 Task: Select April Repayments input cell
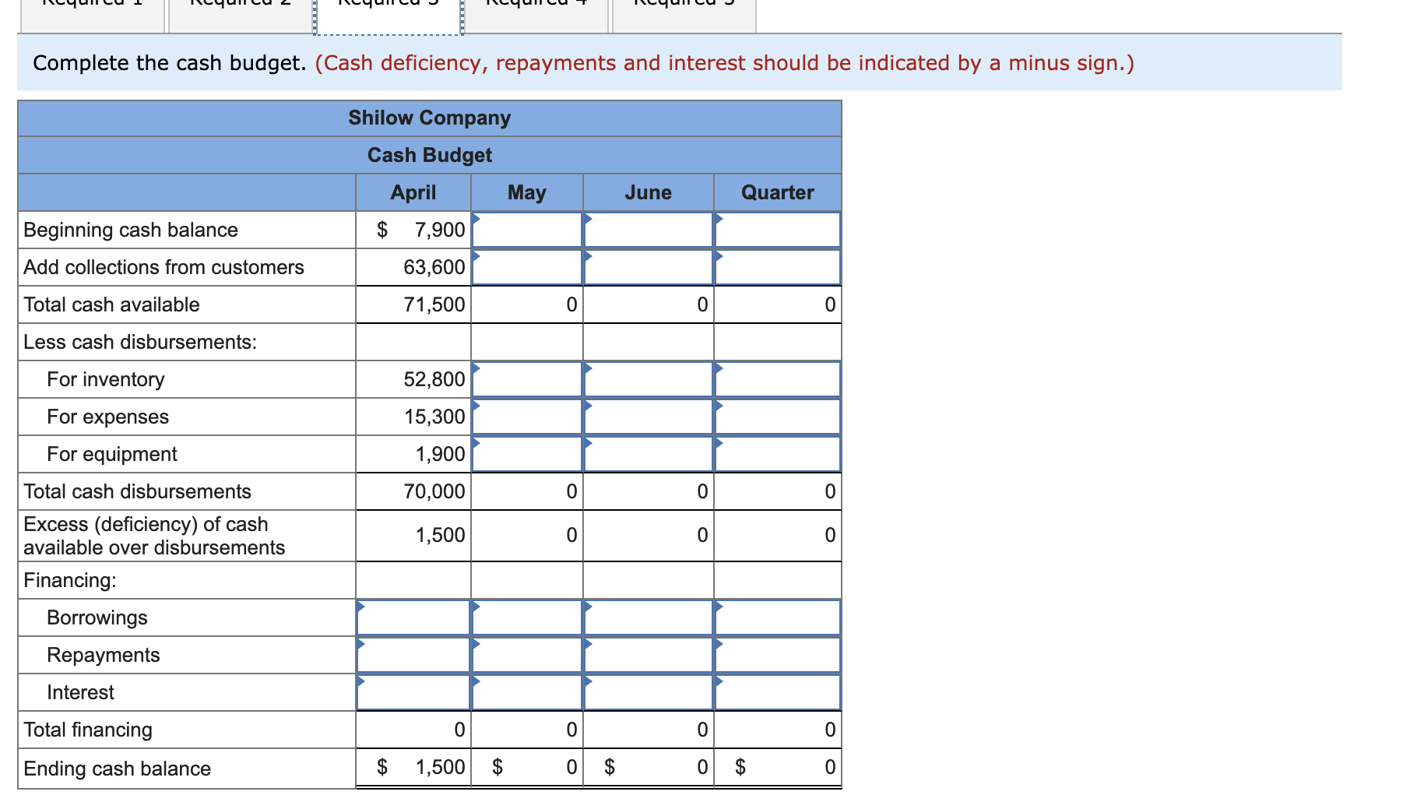tap(413, 655)
